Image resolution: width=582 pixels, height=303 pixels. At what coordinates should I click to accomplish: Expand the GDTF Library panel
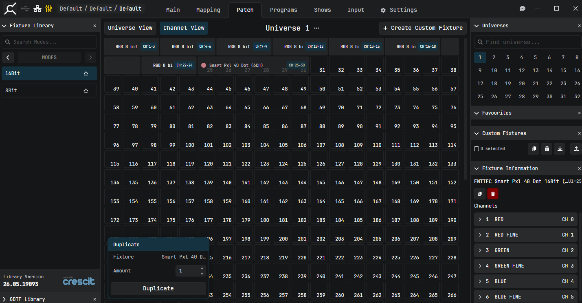click(x=4, y=299)
